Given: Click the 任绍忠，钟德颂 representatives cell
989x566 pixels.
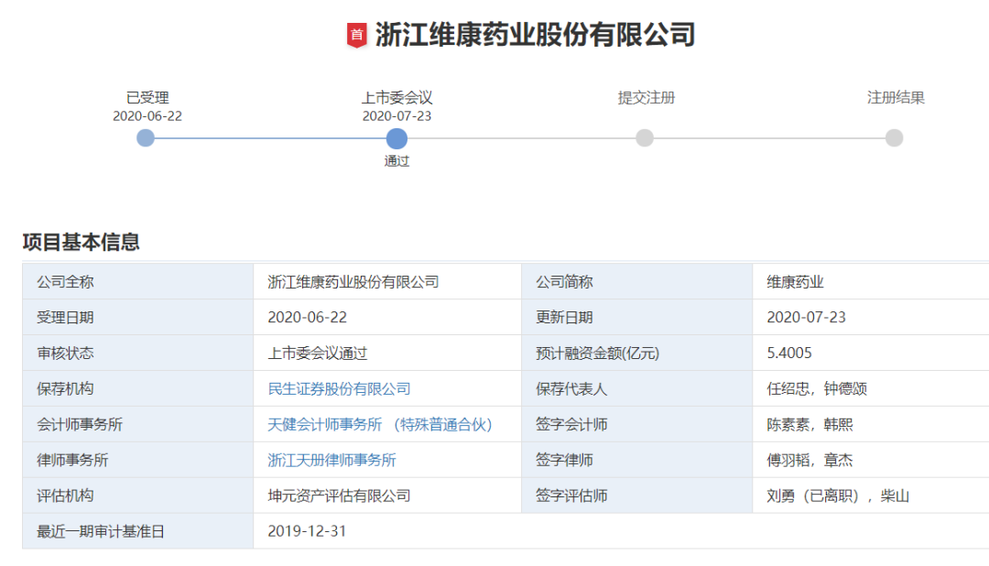Looking at the screenshot, I should pyautogui.click(x=817, y=389).
